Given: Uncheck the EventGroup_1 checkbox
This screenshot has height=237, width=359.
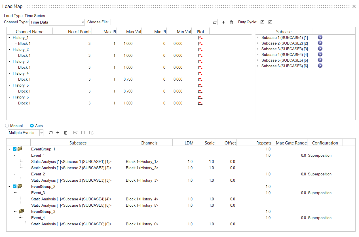Looking at the screenshot, I should (15, 149).
